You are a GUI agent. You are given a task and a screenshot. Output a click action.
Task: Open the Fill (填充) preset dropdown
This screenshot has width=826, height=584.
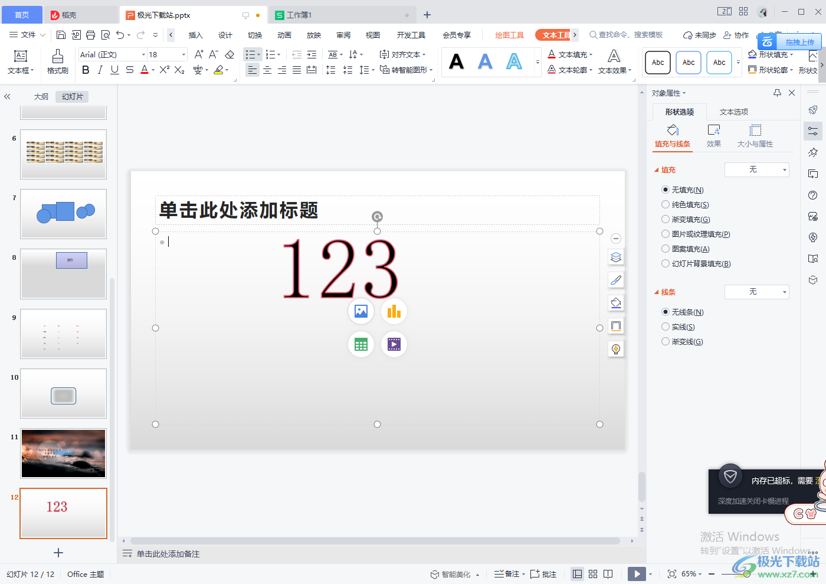757,169
